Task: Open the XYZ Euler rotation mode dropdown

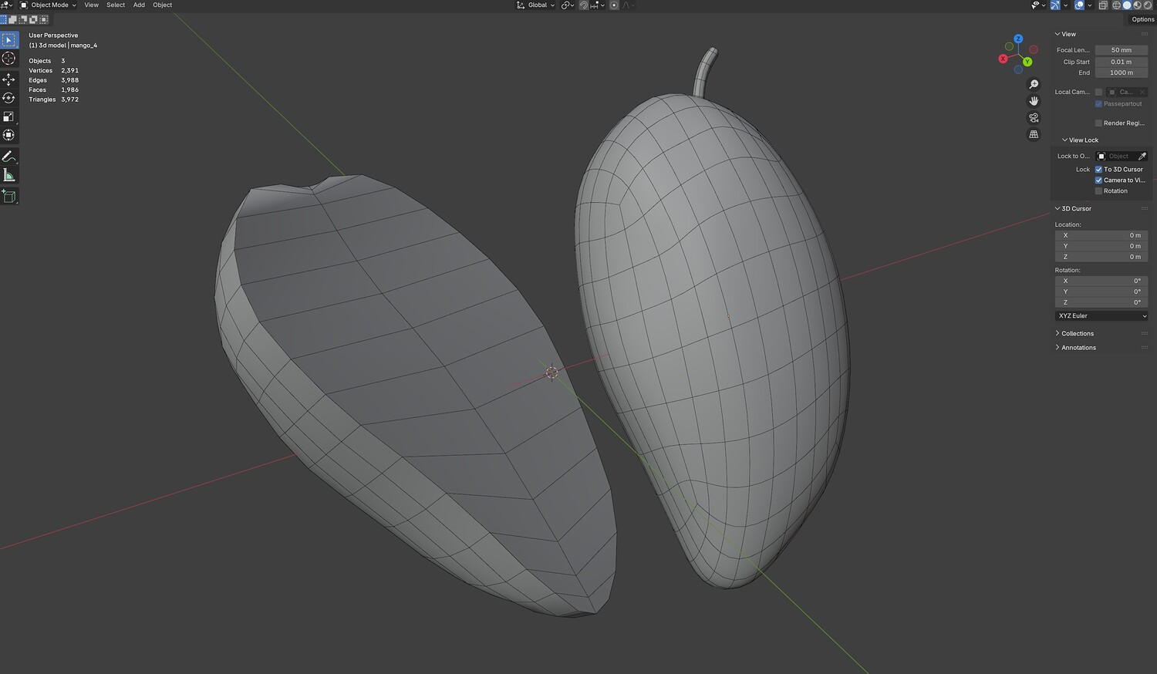Action: 1101,316
